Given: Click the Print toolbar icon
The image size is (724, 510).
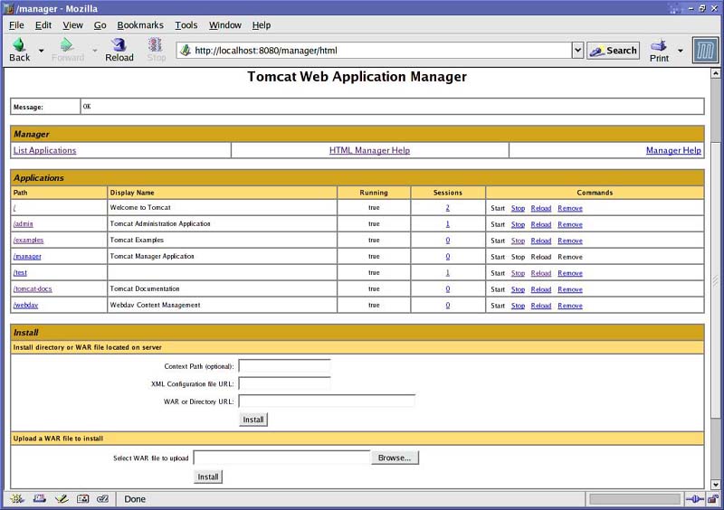Looking at the screenshot, I should [659, 45].
